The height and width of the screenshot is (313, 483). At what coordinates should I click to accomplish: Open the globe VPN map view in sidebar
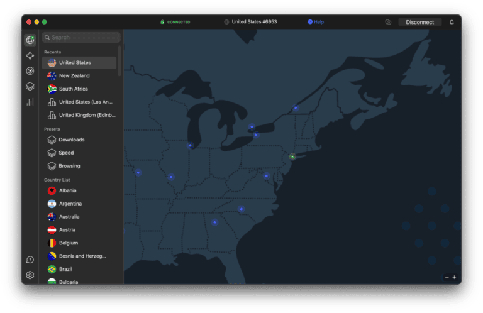click(30, 40)
